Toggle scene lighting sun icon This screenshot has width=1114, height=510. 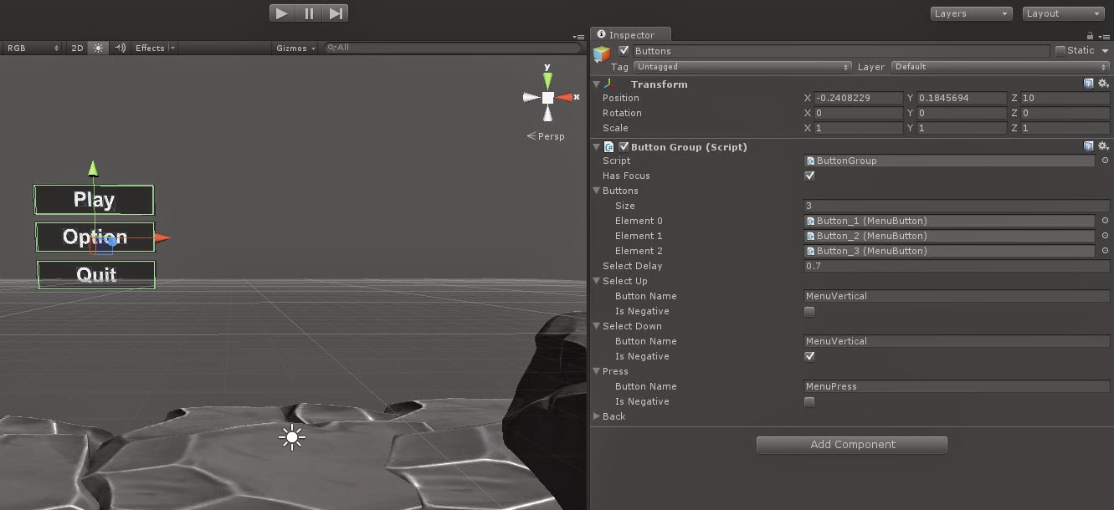click(x=99, y=48)
